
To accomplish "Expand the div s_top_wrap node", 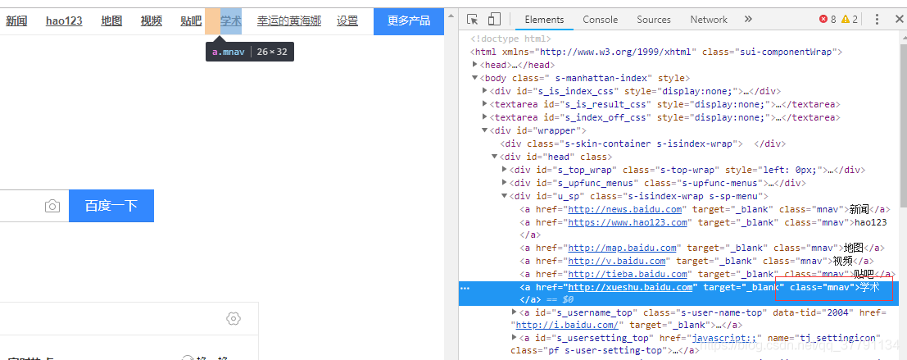I will point(505,170).
